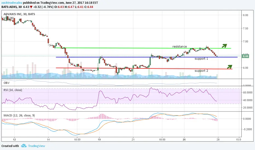Screen dimensions: 255x150
Task: Select the blue support 1 horizontal line
Action: (x=146, y=57)
